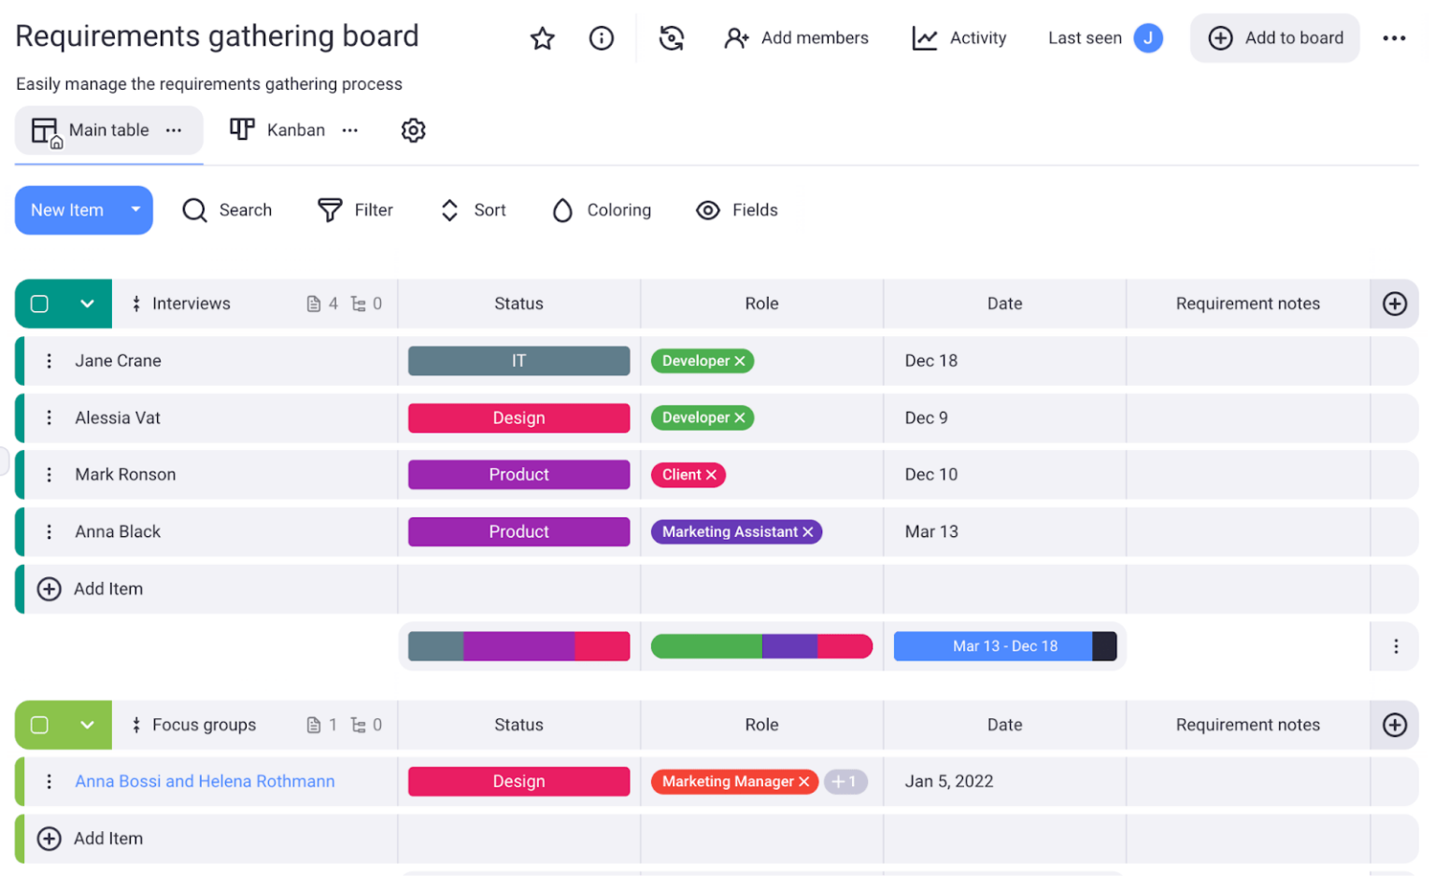Collapse the Focus groups section
The image size is (1435, 876).
(x=87, y=725)
